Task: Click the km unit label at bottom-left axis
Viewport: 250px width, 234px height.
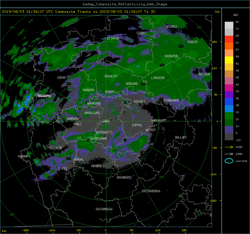Action: tap(4, 231)
